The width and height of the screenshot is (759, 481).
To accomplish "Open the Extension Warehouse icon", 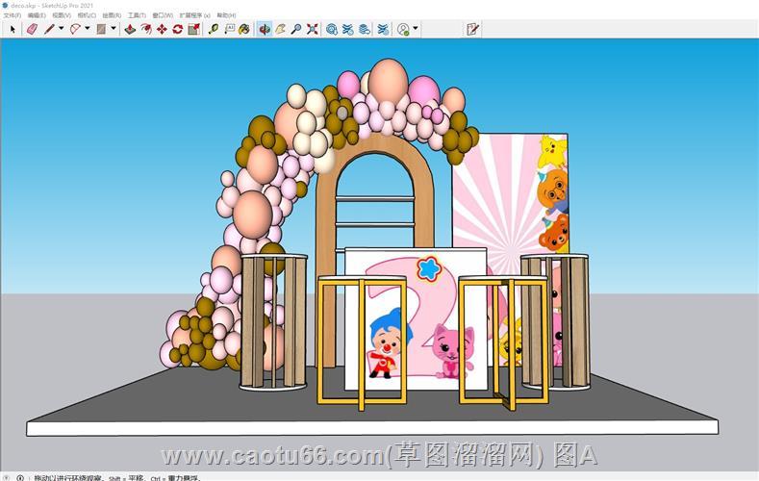I will [x=348, y=30].
